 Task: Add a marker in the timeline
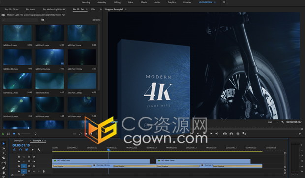pos(33,150)
